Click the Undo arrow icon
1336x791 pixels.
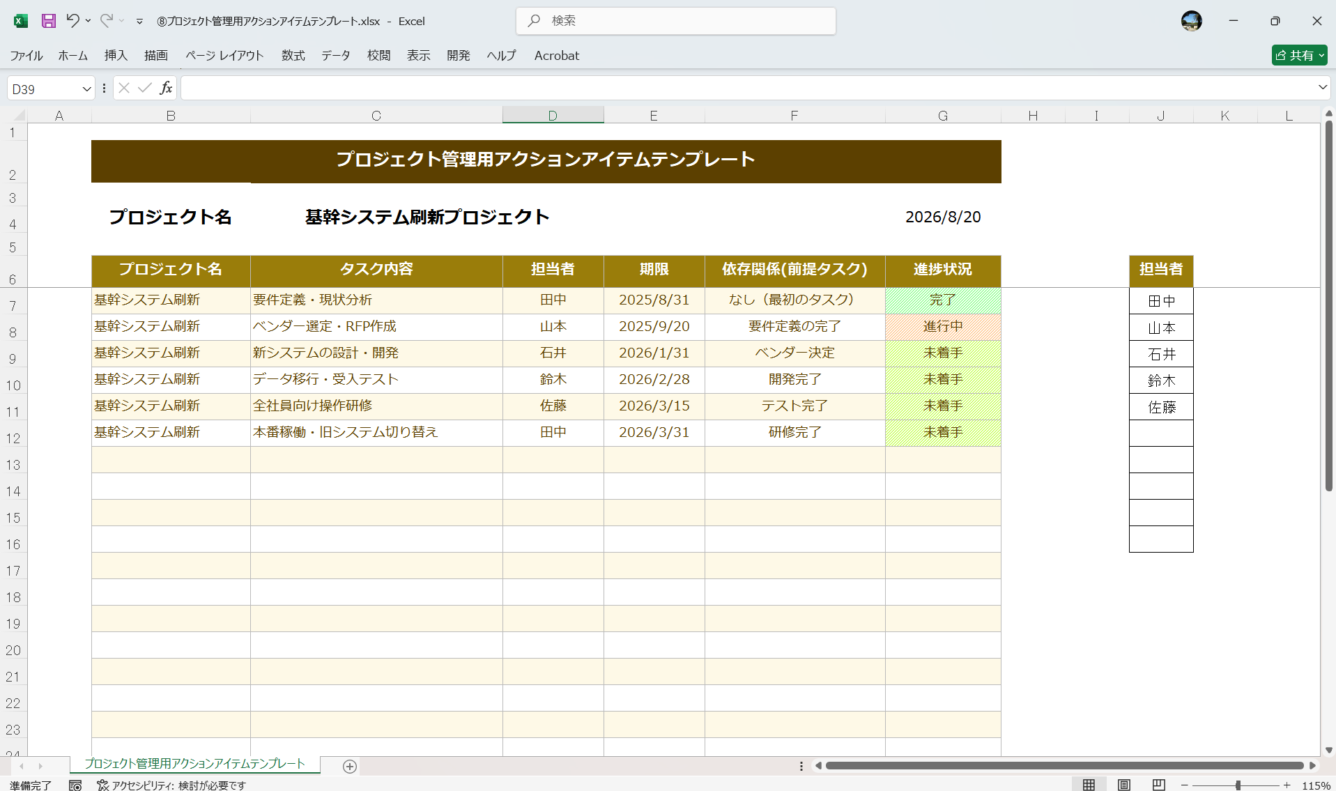(x=72, y=21)
